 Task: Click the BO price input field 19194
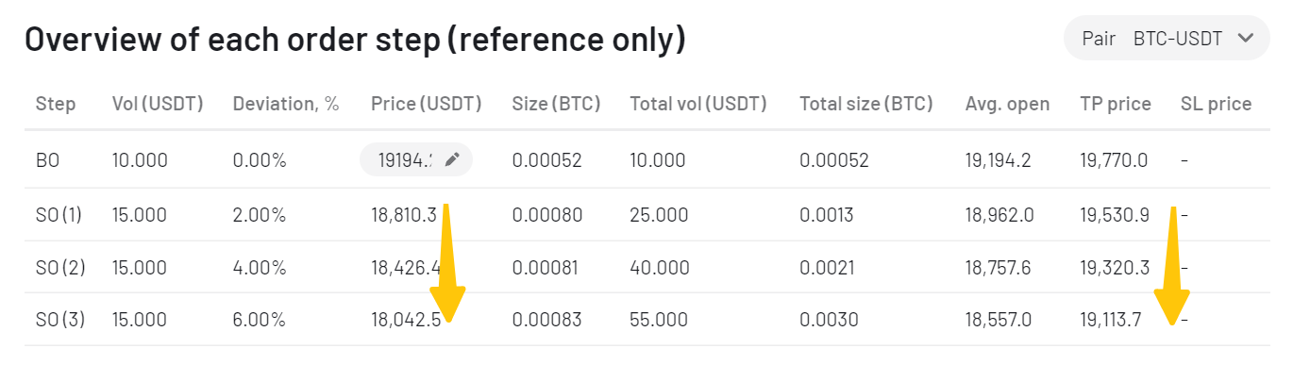(x=416, y=160)
